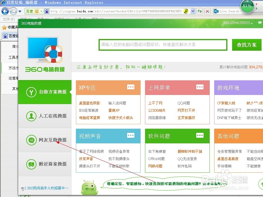Screen dimensions: 263x197
Task: Open 输入法问题 solution link
Action: (x=117, y=103)
